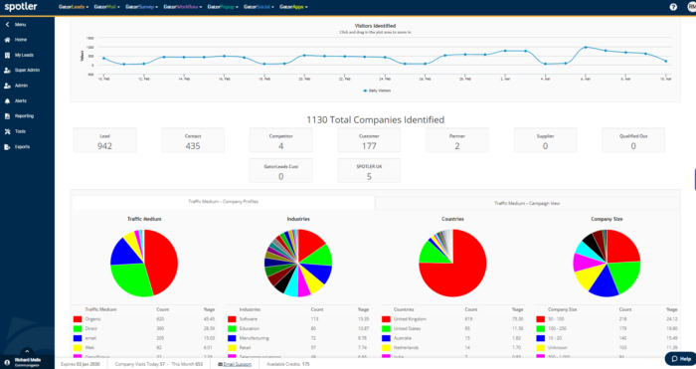Select Traffic Medium Company Profiles tab

click(x=223, y=202)
